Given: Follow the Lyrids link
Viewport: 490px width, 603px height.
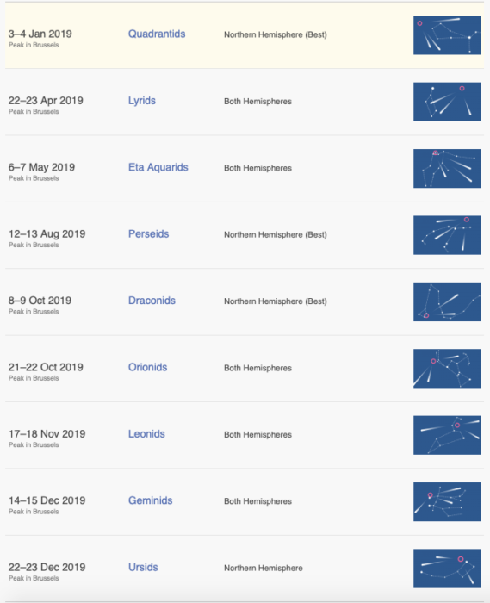Looking at the screenshot, I should pos(142,101).
